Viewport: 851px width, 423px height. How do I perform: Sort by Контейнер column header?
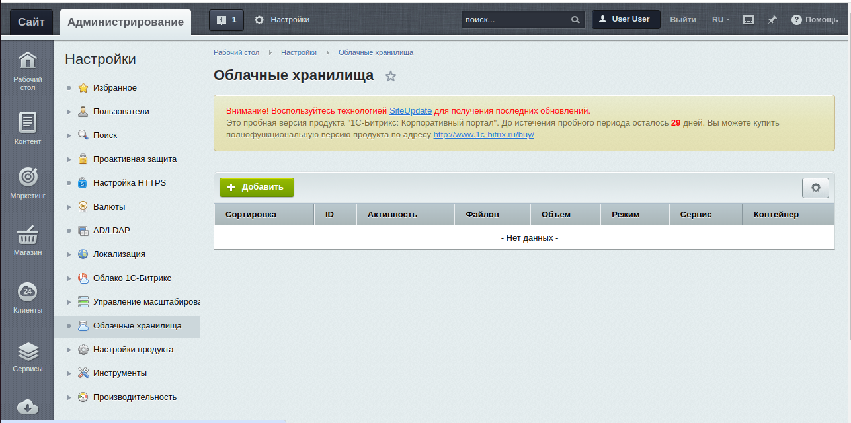pyautogui.click(x=788, y=215)
